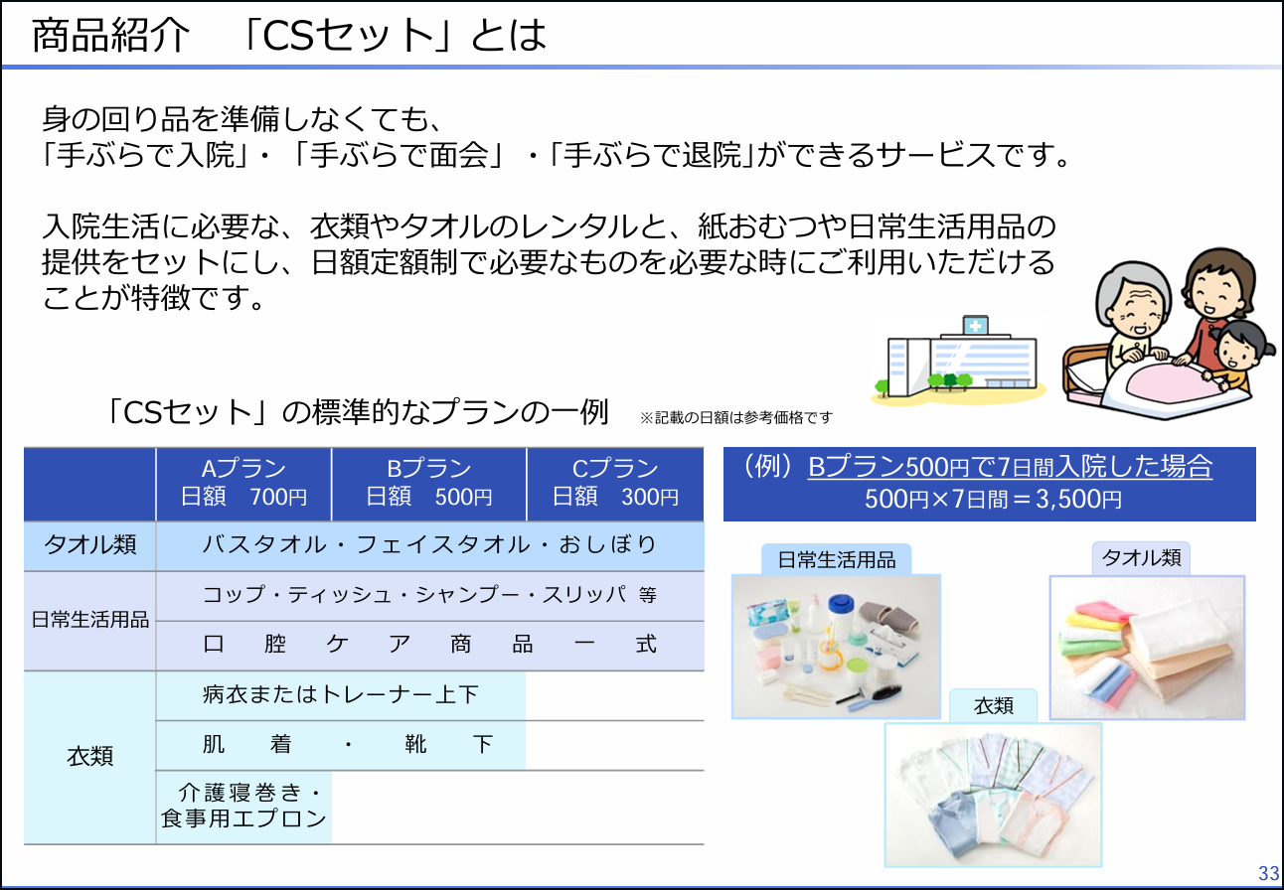Click the Aプラン 日額700円 header cell
The height and width of the screenshot is (890, 1284).
[243, 484]
